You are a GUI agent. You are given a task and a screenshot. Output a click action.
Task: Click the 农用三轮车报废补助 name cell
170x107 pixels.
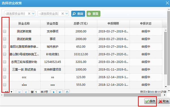[24, 62]
